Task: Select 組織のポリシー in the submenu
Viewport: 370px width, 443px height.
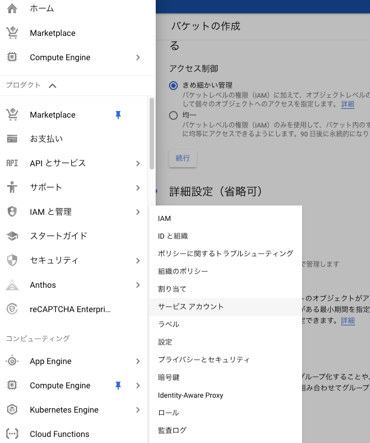Action: (x=183, y=271)
